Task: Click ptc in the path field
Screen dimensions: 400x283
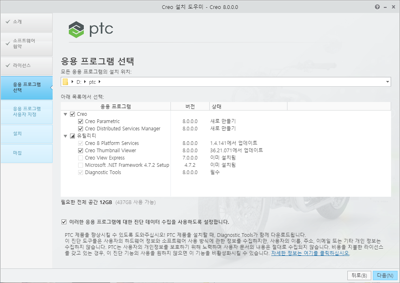Action: 92,82
